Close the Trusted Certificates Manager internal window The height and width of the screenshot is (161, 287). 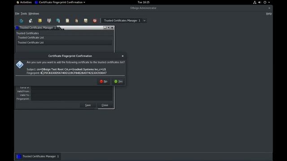tap(112, 28)
